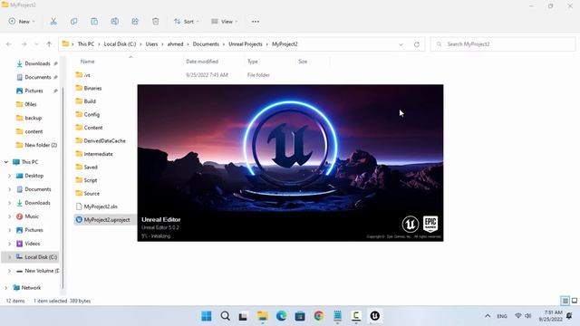This screenshot has width=580, height=326.
Task: Open recent locations dropdown arrow
Action: point(36,44)
